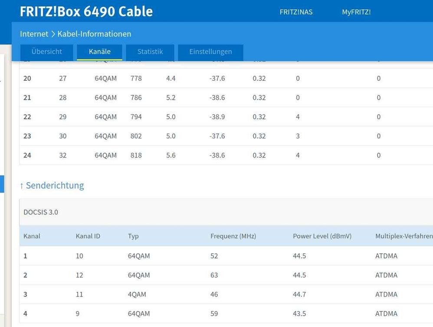This screenshot has height=327, width=433.
Task: Click upstream frequency 63
Action: click(214, 275)
